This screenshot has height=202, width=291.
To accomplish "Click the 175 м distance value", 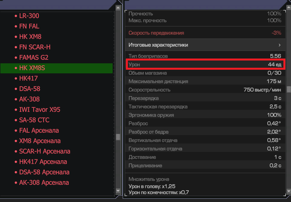I will point(274,81).
